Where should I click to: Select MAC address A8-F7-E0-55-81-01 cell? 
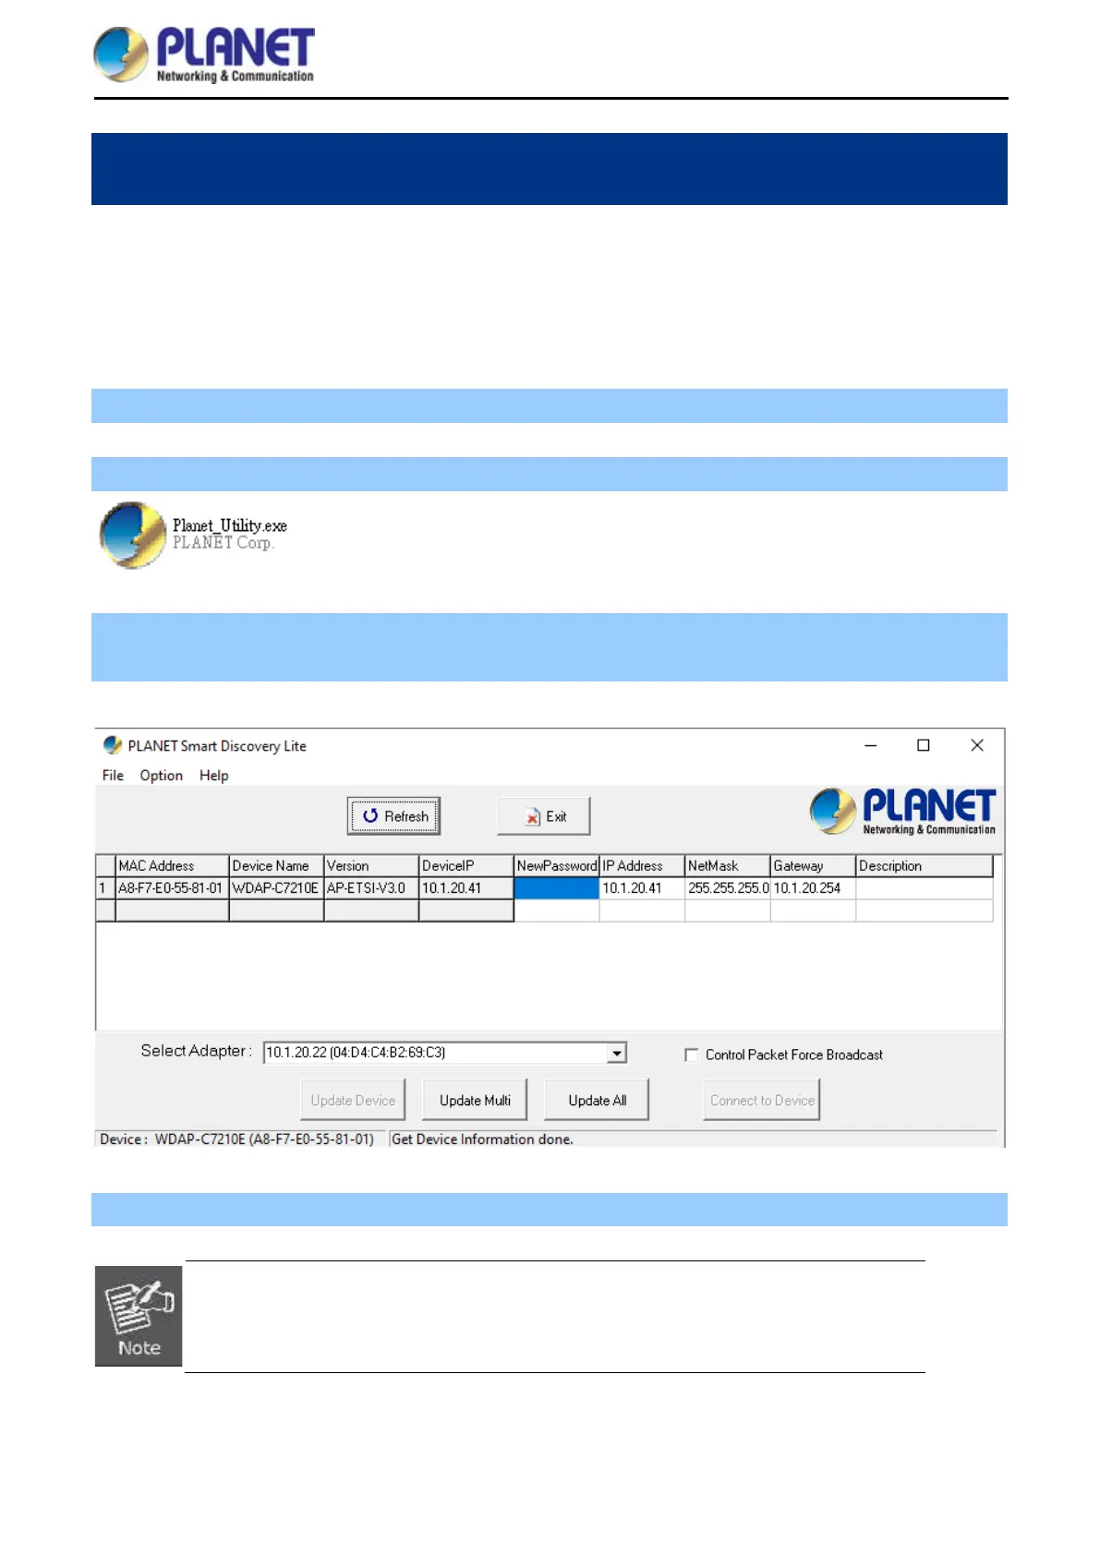(171, 888)
